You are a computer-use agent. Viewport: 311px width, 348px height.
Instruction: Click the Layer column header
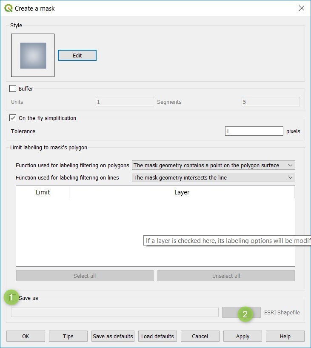tap(182, 192)
